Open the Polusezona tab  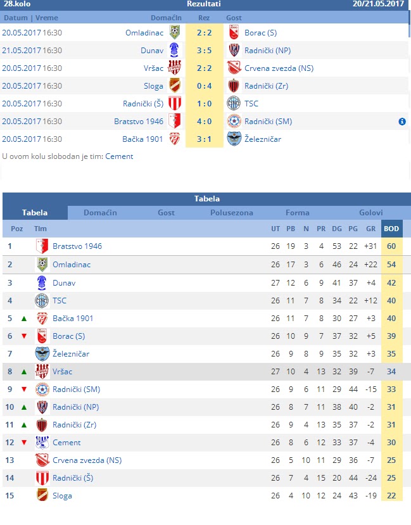232,213
